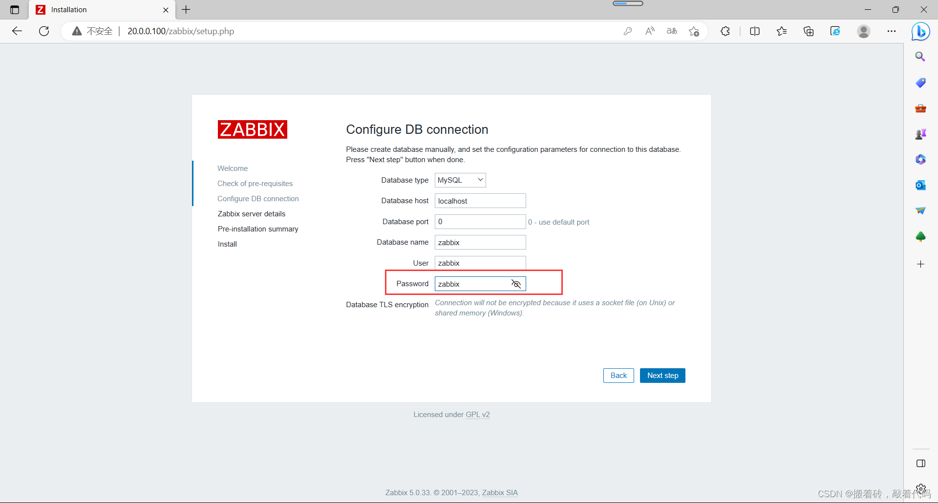Click the Next step button
The height and width of the screenshot is (503, 938).
[662, 376]
